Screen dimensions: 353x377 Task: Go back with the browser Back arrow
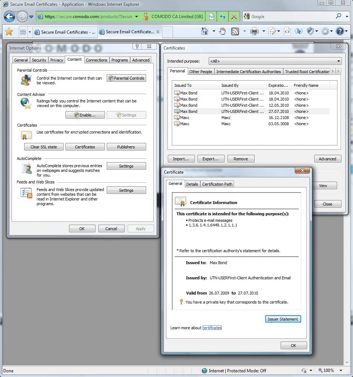point(9,17)
